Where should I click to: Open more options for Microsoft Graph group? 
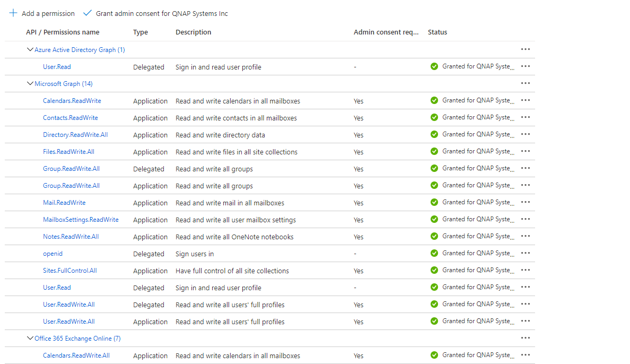coord(525,83)
